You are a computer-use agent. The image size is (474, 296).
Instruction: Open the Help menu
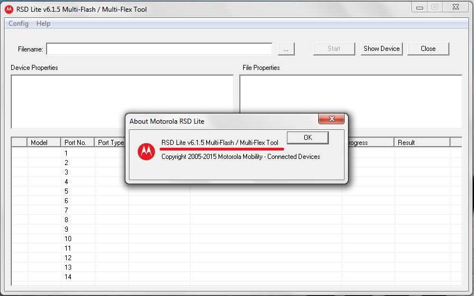pyautogui.click(x=43, y=24)
